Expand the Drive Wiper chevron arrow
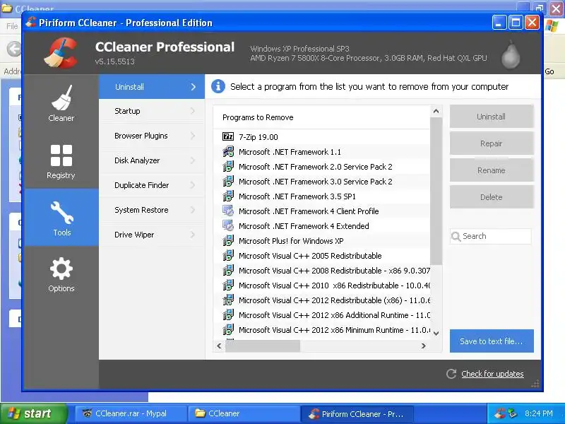Viewport: 565px width, 424px height. coord(193,235)
